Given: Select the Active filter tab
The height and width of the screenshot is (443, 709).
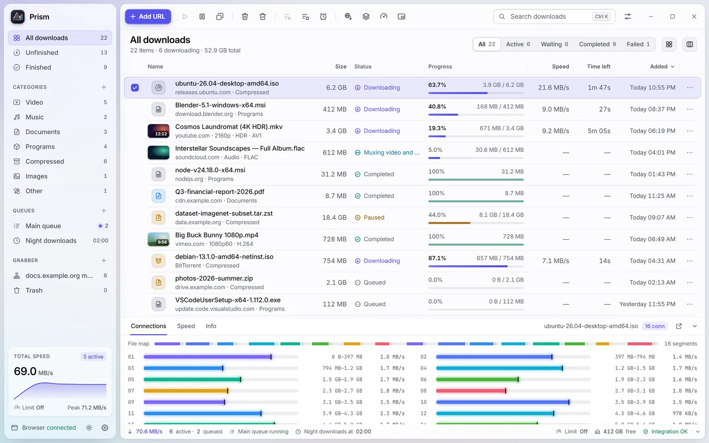Looking at the screenshot, I should [518, 44].
